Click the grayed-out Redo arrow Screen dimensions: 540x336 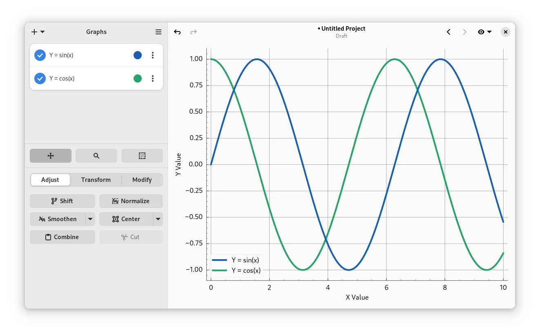194,32
